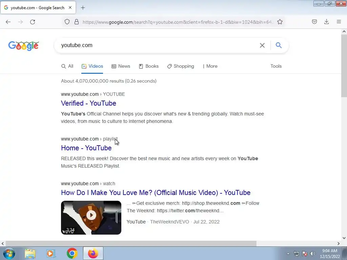Click the vertical scrollbar thumb
347x260 pixels.
tap(344, 66)
